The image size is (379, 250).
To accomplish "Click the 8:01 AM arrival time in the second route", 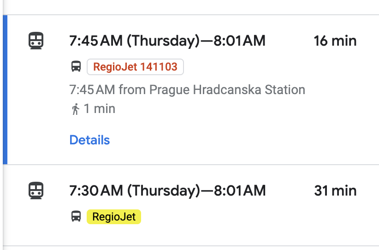I will click(x=240, y=190).
